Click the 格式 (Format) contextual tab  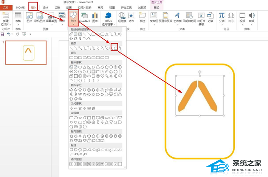click(157, 7)
